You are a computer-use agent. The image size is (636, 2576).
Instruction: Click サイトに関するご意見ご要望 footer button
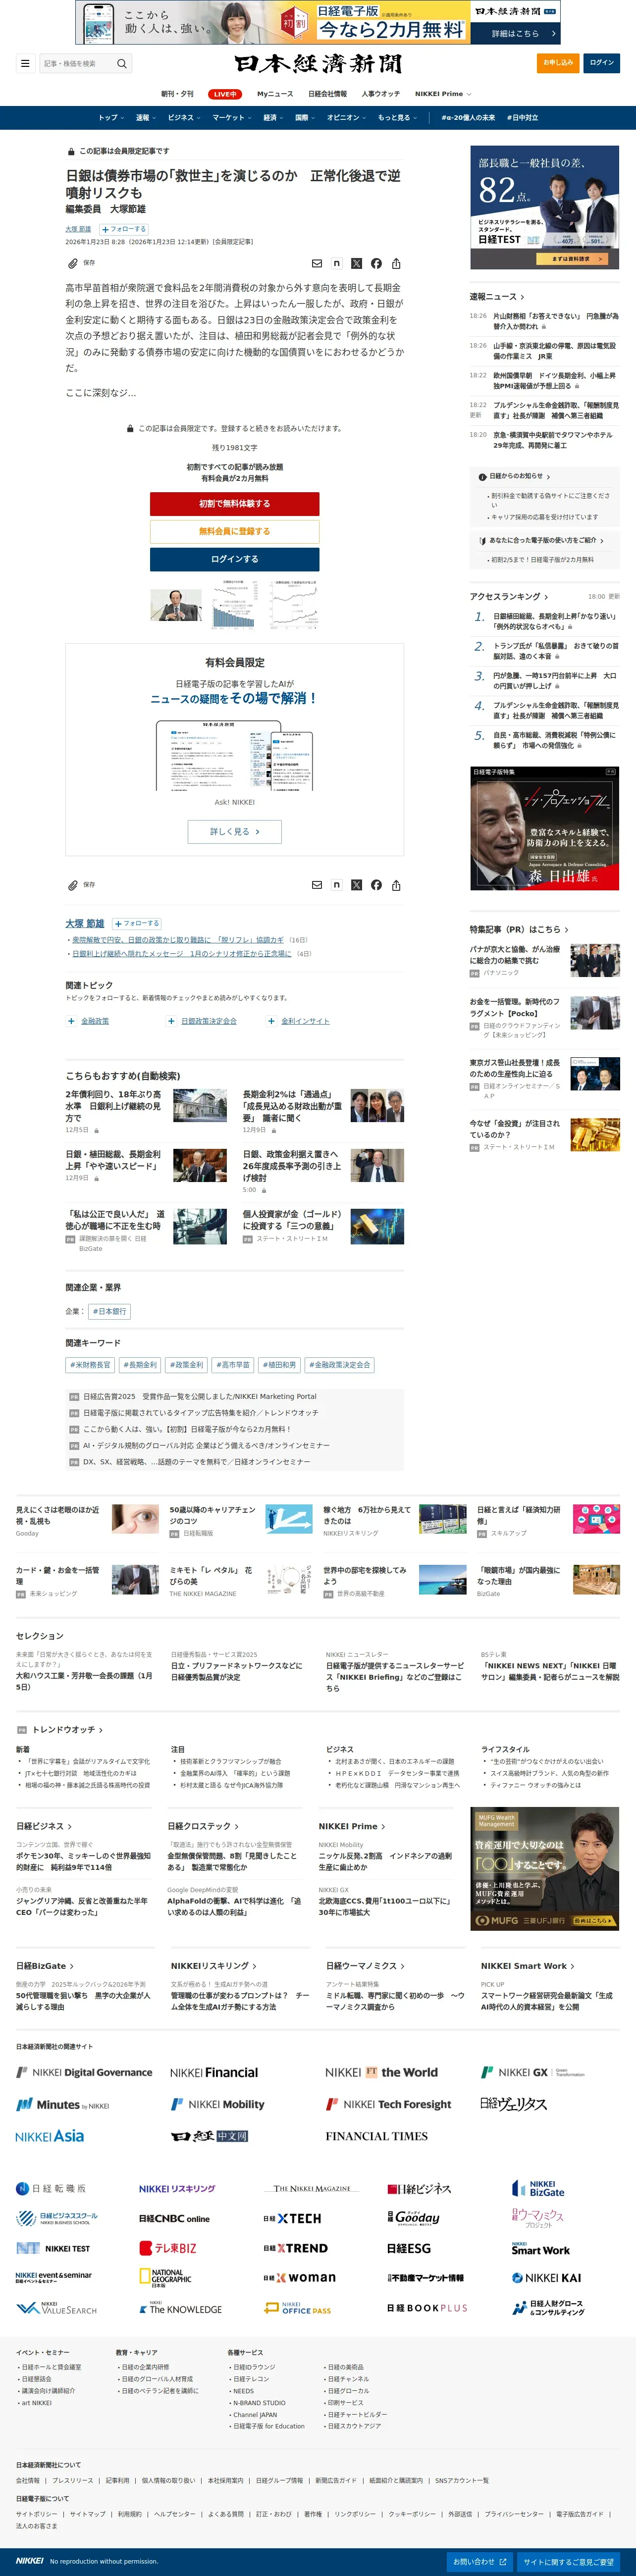click(569, 2562)
